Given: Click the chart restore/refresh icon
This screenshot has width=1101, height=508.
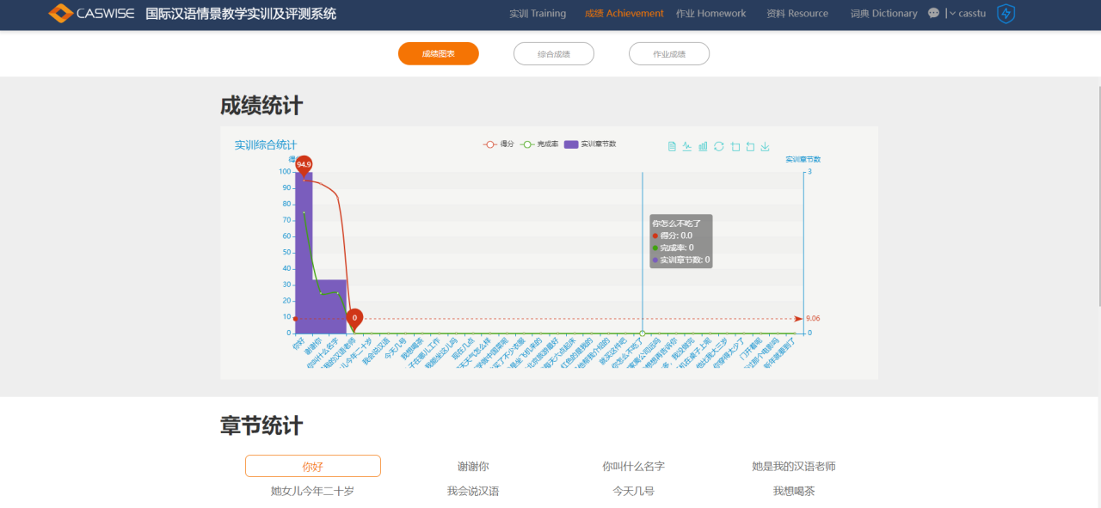Looking at the screenshot, I should [x=719, y=146].
